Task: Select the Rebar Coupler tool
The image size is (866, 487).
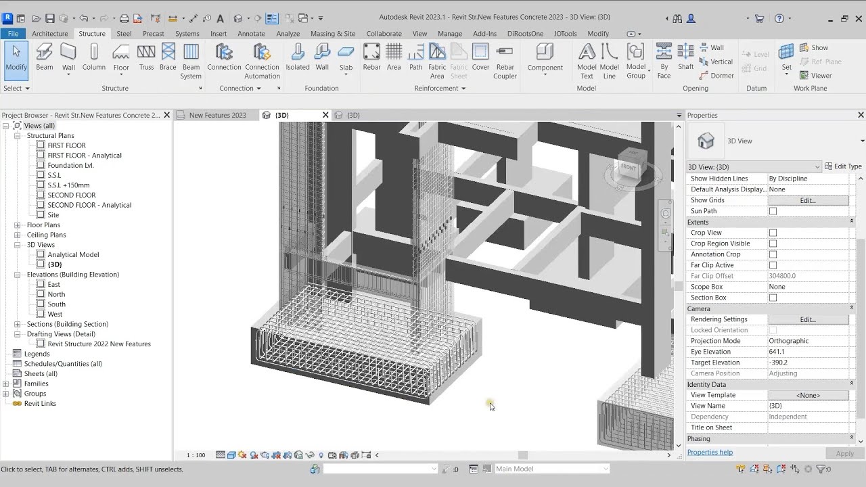Action: tap(505, 61)
